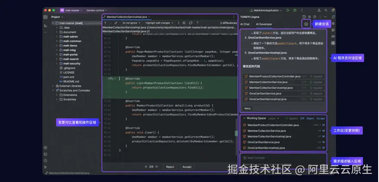Open the Git tool window icon at bottom left
Screen dimensions: 379x182
45,167
